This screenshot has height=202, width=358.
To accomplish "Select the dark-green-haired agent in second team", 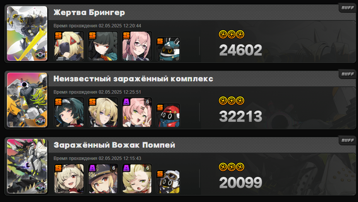I will [x=69, y=112].
